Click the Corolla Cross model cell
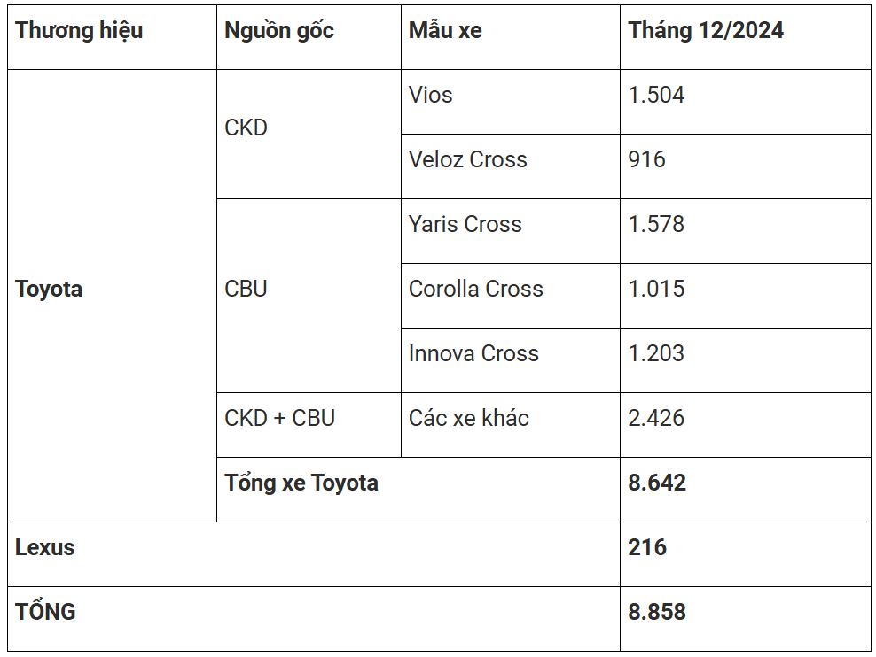Screen dimensions: 876x657 click(x=476, y=290)
